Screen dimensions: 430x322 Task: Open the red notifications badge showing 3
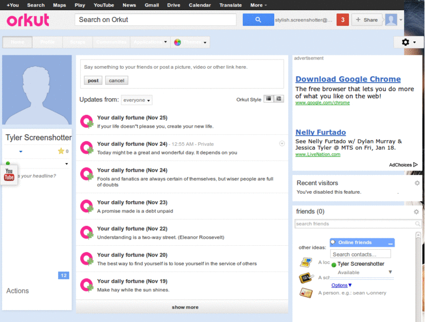click(x=342, y=20)
